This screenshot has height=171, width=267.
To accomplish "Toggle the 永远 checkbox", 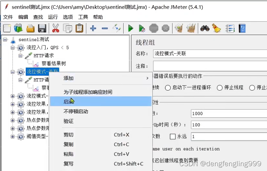I will [x=173, y=136].
